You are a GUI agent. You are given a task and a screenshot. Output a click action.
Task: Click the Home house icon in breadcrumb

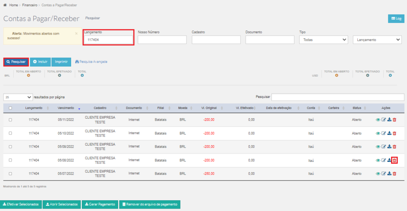5,5
